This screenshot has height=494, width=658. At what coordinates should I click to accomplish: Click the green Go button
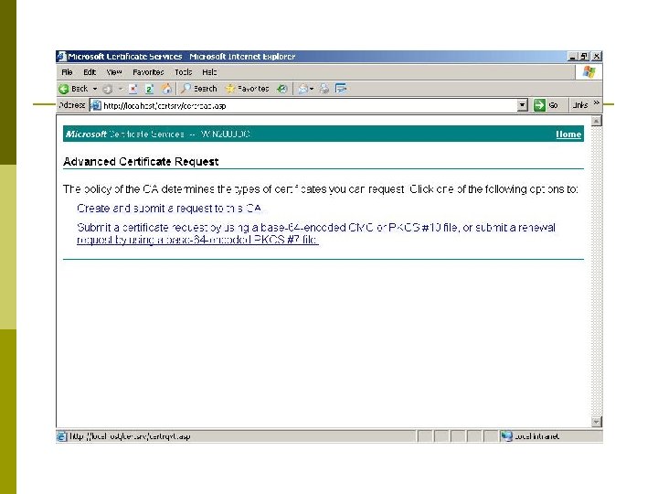(x=546, y=105)
